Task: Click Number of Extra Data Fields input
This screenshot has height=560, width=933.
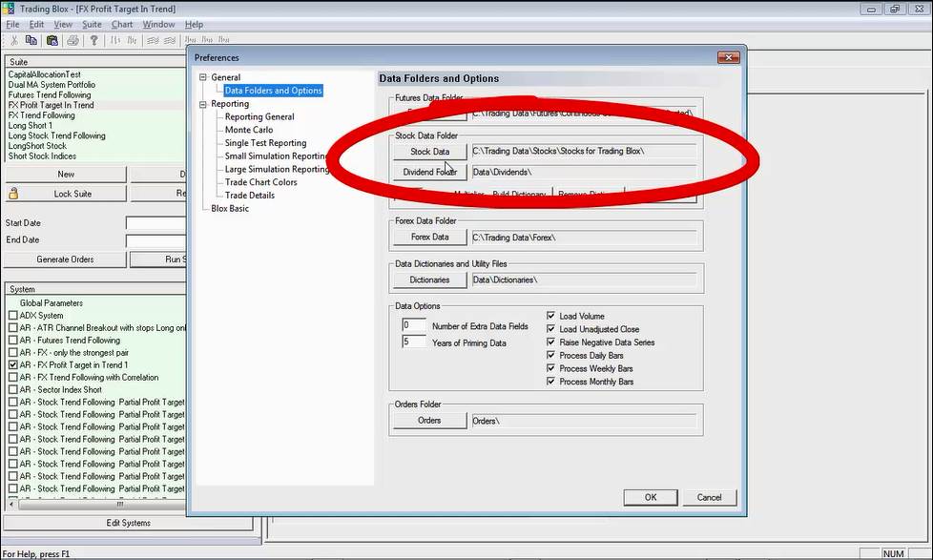Action: 414,325
